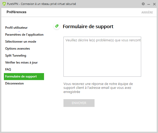Viewport: 158px width, 133px height.
Task: Go to Sélectionner un mode
Action: tap(21, 42)
